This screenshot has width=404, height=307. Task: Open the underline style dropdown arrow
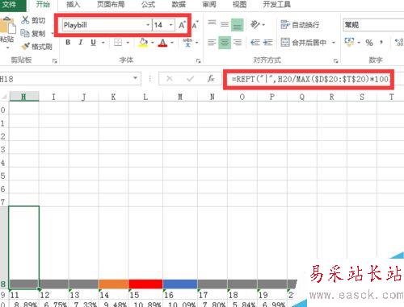[x=103, y=43]
